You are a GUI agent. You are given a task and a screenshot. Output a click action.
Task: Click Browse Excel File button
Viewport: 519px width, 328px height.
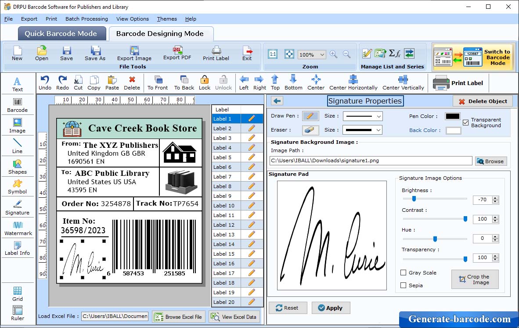point(179,317)
